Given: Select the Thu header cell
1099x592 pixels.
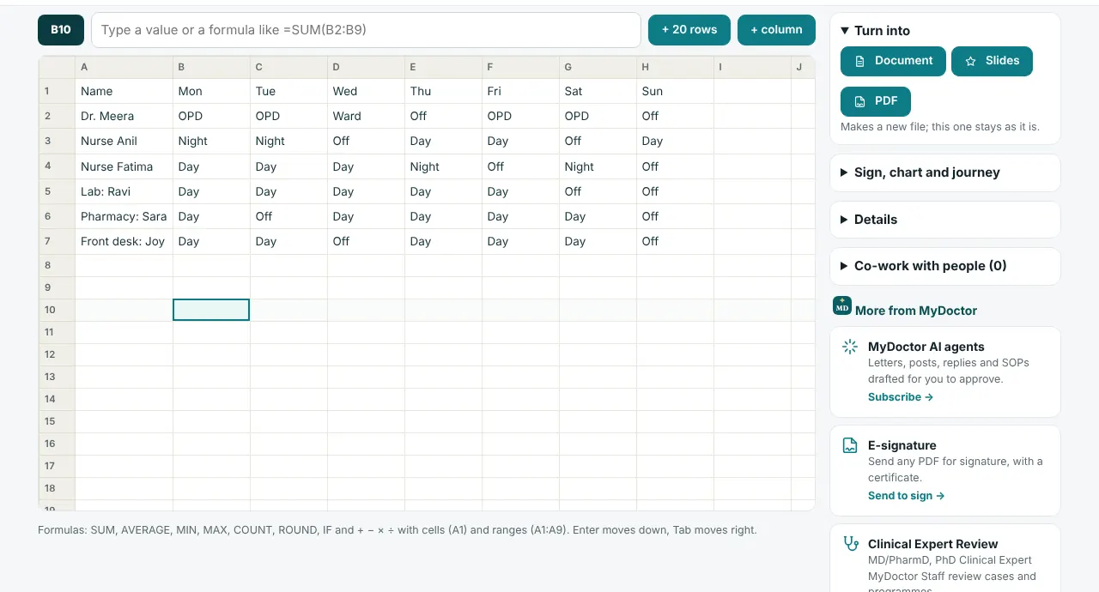Looking at the screenshot, I should [x=443, y=91].
